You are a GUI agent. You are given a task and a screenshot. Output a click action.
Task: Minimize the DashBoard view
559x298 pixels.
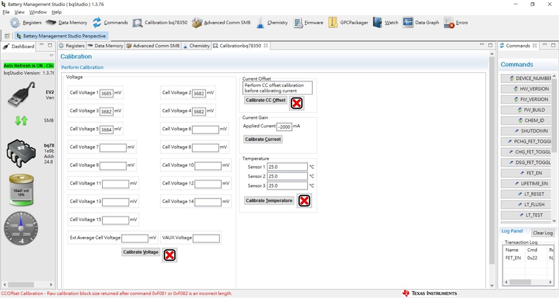pos(41,45)
